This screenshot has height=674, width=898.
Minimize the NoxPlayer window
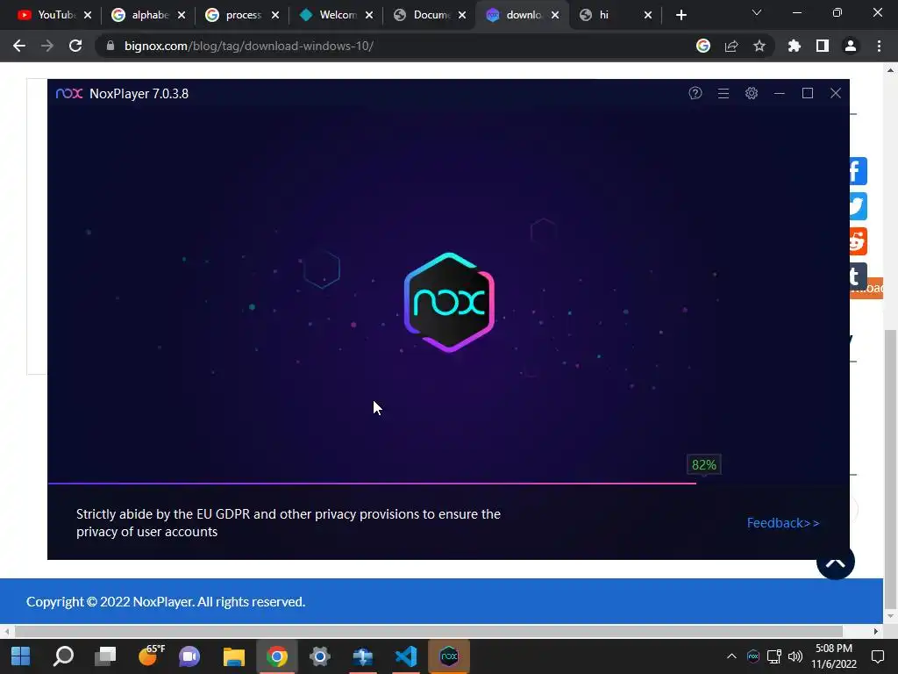tap(780, 93)
